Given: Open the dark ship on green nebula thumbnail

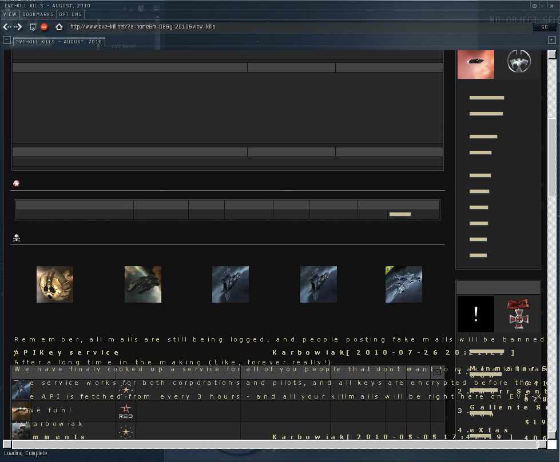Looking at the screenshot, I should tap(143, 284).
